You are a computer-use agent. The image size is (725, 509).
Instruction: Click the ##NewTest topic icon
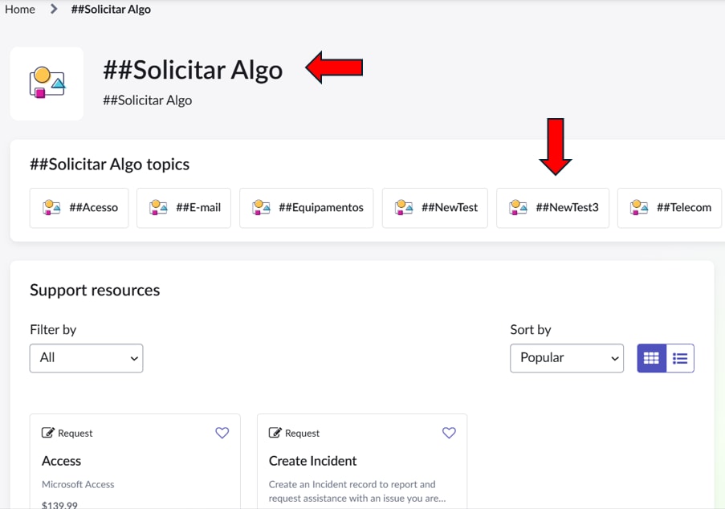point(404,208)
